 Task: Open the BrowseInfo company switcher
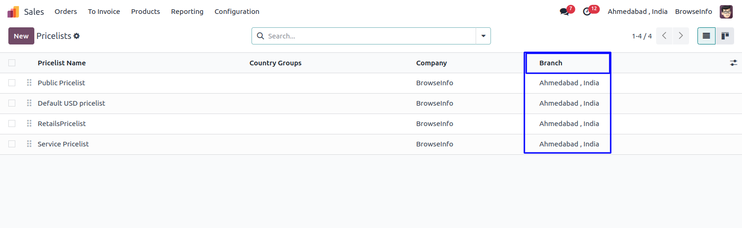point(693,12)
